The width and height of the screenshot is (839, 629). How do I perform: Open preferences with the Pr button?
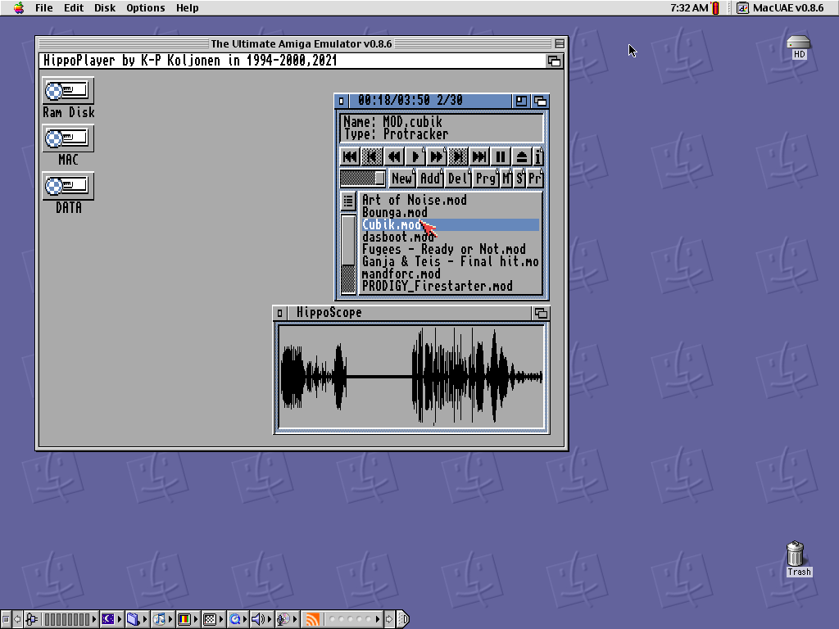[x=535, y=178]
